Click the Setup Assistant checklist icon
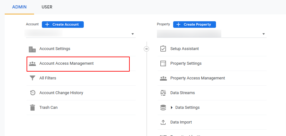Image resolution: width=286 pixels, height=136 pixels. pyautogui.click(x=163, y=48)
